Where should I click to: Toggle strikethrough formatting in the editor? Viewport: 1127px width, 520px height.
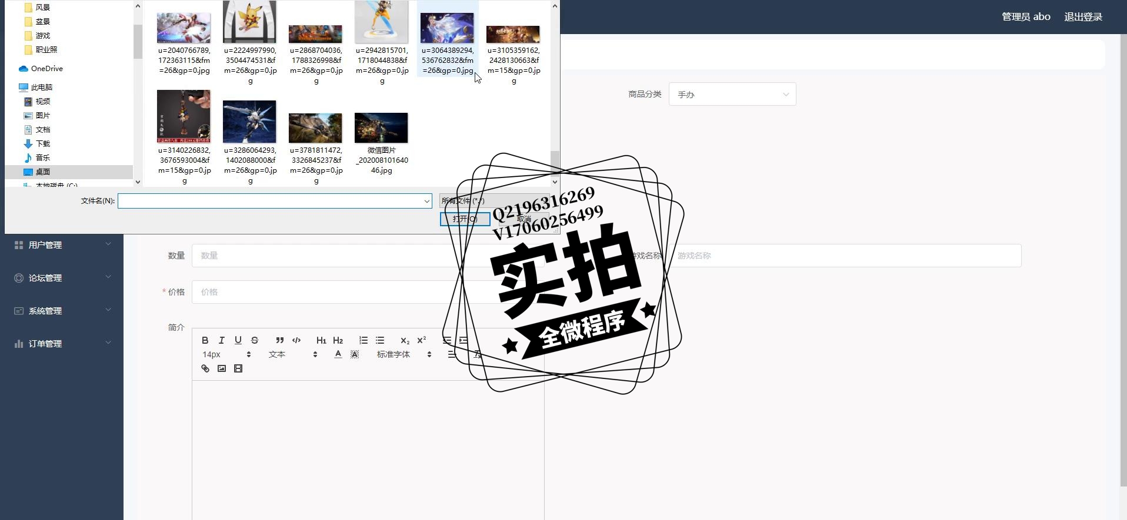pyautogui.click(x=254, y=340)
